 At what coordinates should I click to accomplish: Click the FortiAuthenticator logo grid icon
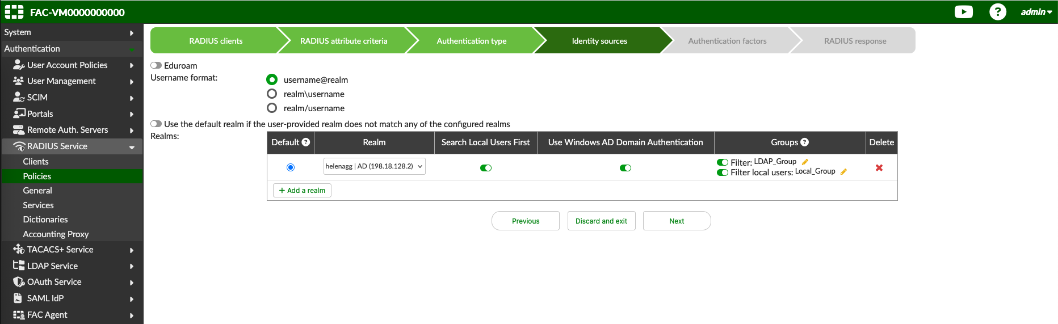14,12
